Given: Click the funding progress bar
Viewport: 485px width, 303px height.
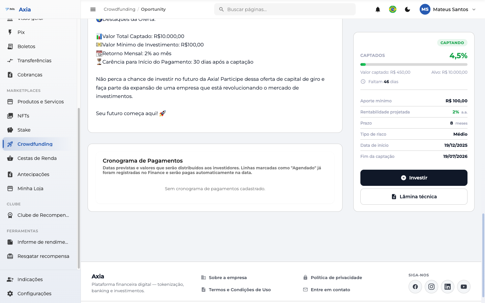Looking at the screenshot, I should click(414, 64).
